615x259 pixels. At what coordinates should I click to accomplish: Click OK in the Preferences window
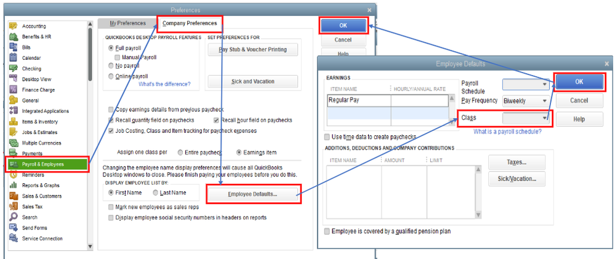343,25
